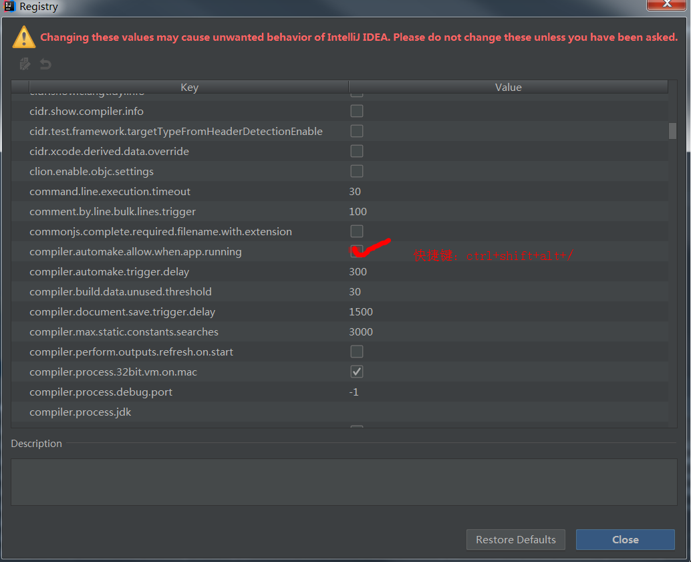Select compiler.build.data.unused.threshold key
This screenshot has width=691, height=562.
pyautogui.click(x=120, y=292)
